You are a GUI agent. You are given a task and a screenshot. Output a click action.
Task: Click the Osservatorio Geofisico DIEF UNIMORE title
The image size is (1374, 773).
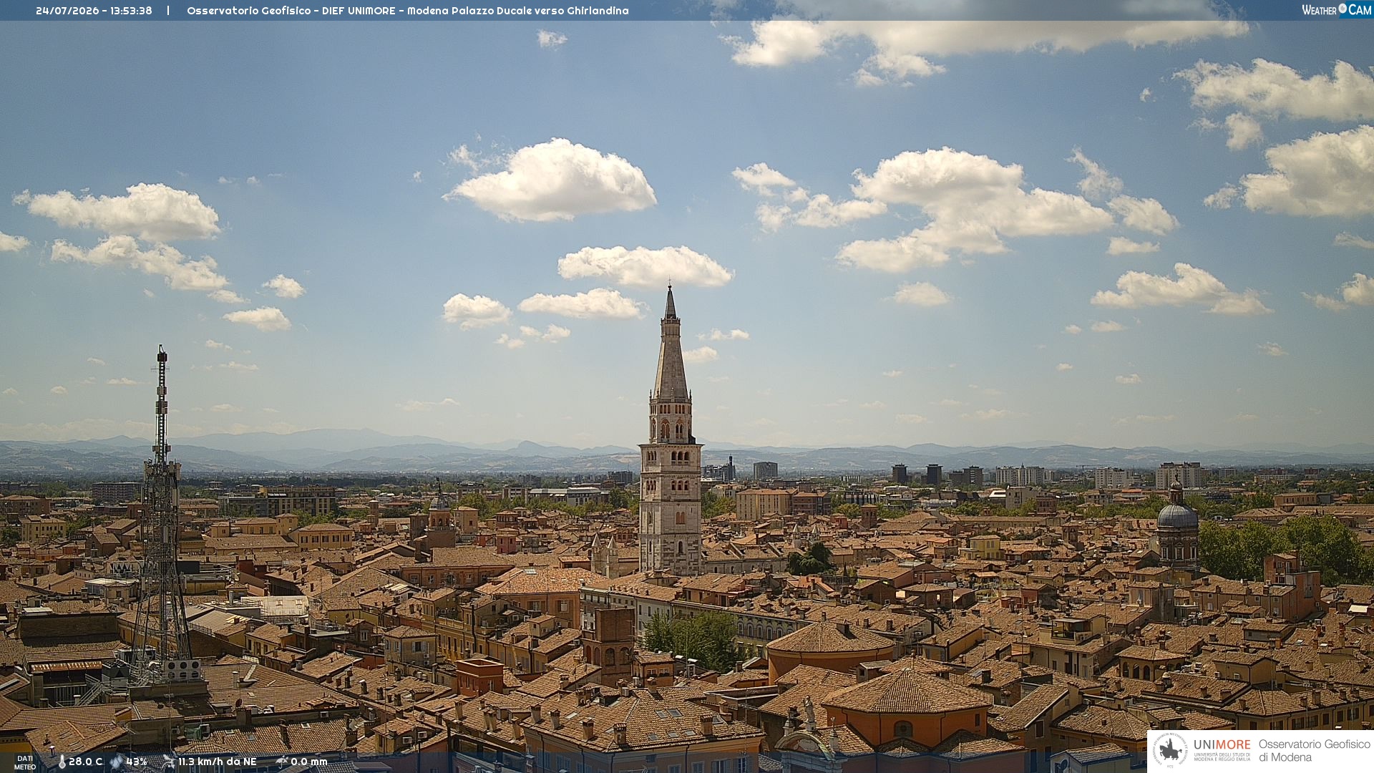(408, 11)
